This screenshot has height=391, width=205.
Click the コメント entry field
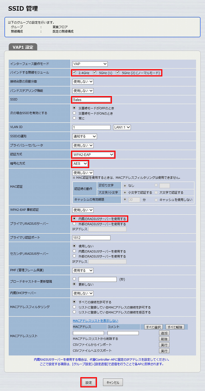point(123,333)
